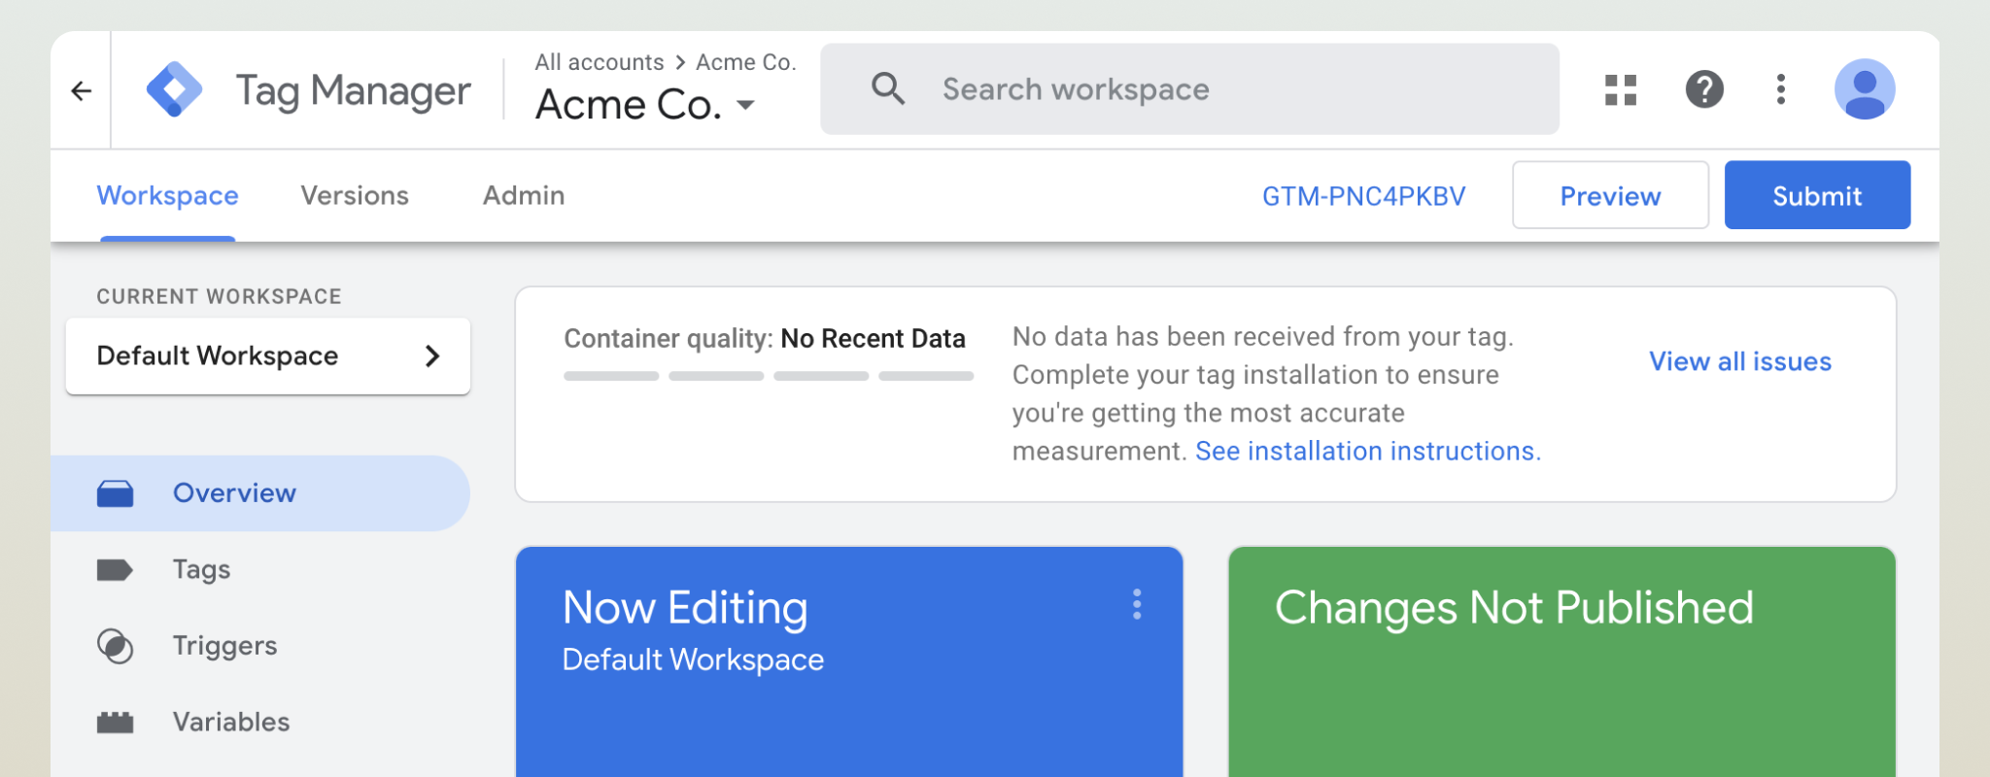Click the View all issues link
Viewport: 1990px width, 777px height.
coord(1739,361)
